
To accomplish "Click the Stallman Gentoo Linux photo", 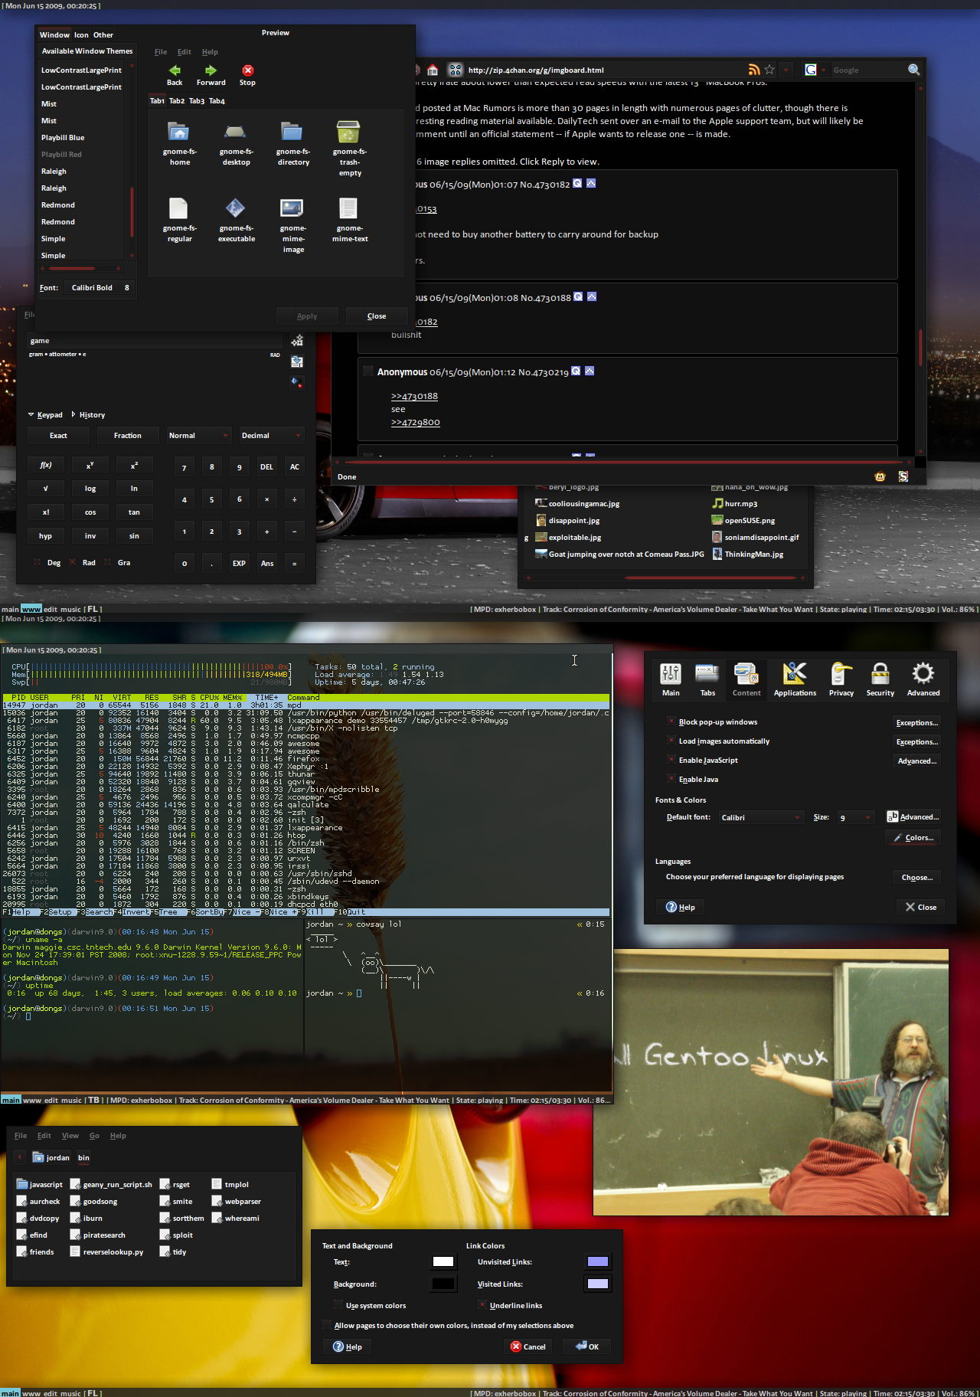I will click(771, 1082).
